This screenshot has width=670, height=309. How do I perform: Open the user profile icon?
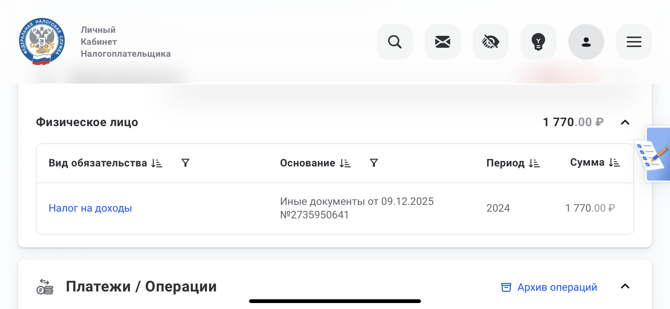pyautogui.click(x=586, y=42)
